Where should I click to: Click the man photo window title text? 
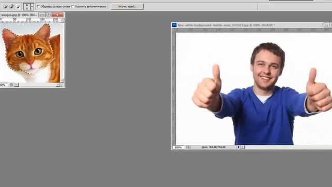point(226,25)
